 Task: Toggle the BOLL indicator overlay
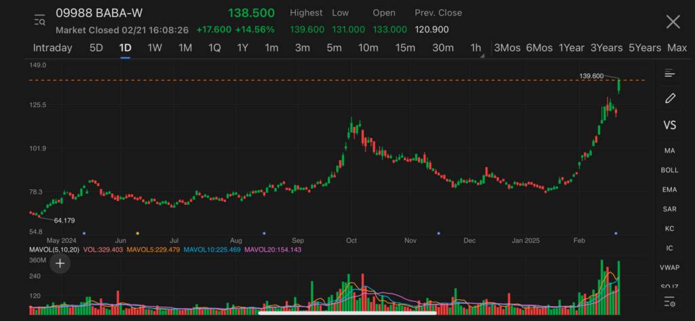(x=669, y=170)
